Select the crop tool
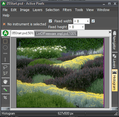Image resolution: width=119 pixels, height=117 pixels. (x=5, y=97)
